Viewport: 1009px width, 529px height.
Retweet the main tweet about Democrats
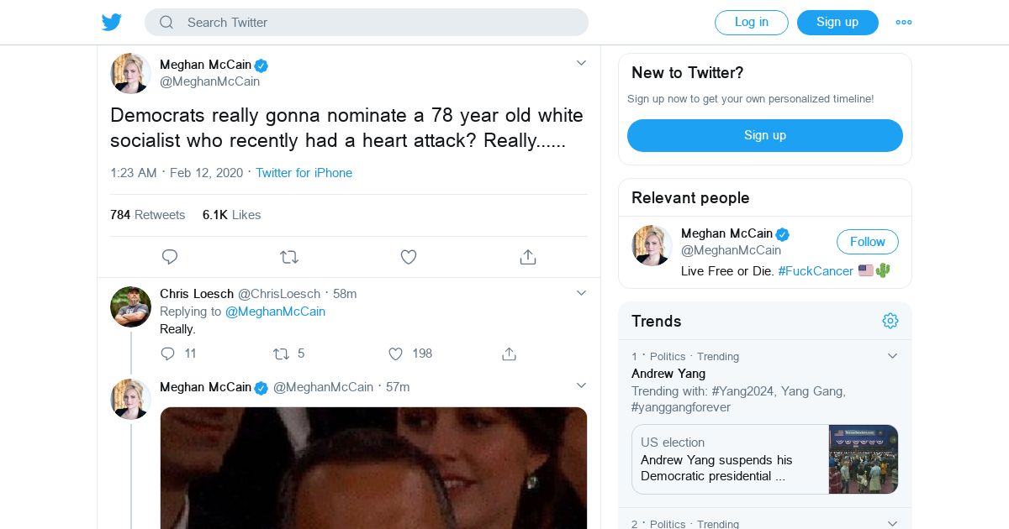289,257
